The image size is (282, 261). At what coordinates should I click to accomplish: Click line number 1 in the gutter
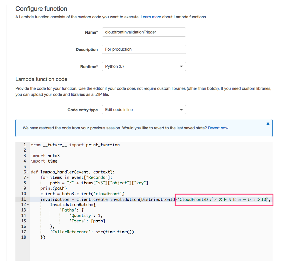click(x=25, y=145)
